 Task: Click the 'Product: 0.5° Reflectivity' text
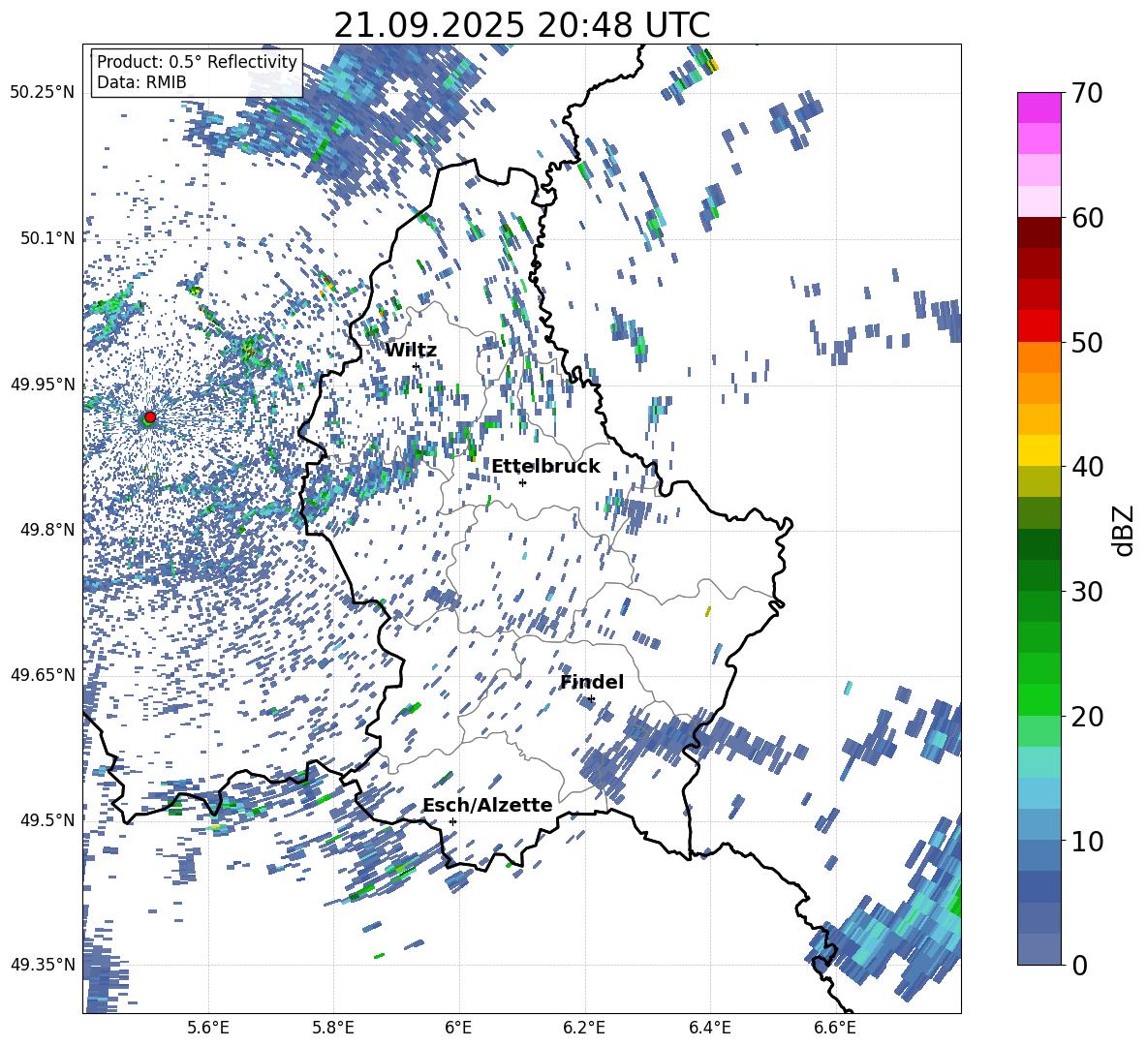(x=197, y=61)
